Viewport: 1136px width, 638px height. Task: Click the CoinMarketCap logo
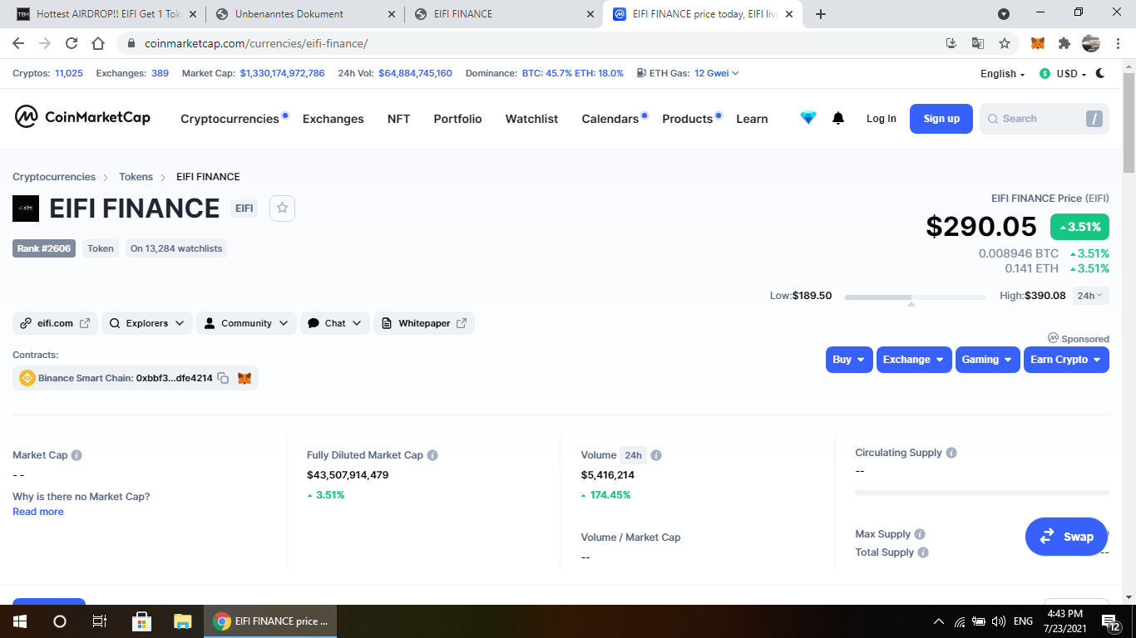tap(82, 118)
